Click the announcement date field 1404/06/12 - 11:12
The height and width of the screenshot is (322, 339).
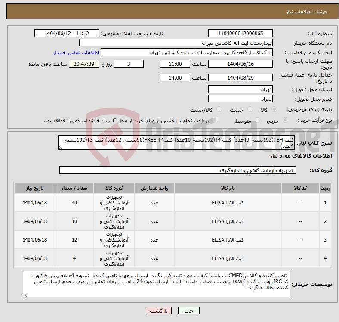pyautogui.click(x=67, y=33)
